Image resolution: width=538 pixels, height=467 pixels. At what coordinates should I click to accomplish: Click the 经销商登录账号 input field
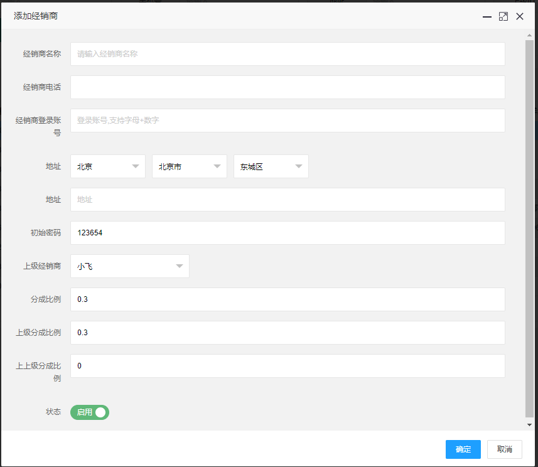[288, 121]
